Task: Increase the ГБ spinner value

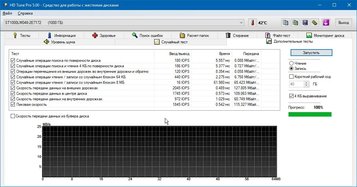Action: (306, 82)
